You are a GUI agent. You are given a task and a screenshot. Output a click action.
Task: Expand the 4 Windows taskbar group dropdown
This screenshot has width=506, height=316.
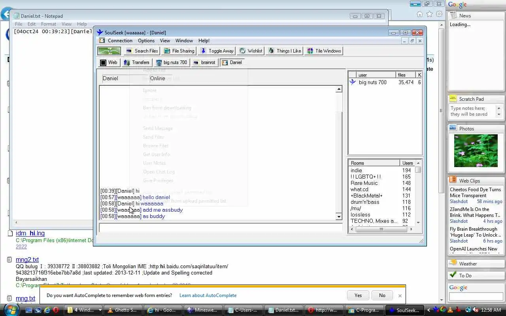point(100,310)
